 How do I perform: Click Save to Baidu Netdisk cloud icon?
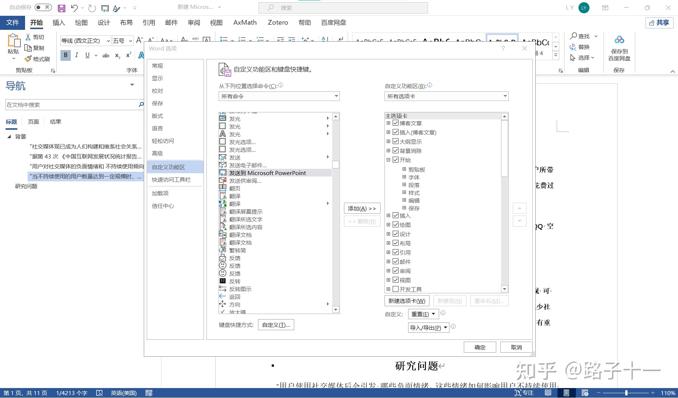tap(619, 40)
